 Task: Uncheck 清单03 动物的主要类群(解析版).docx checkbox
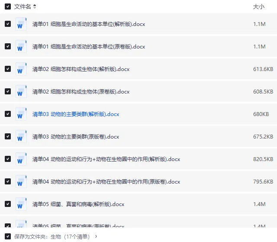8,114
